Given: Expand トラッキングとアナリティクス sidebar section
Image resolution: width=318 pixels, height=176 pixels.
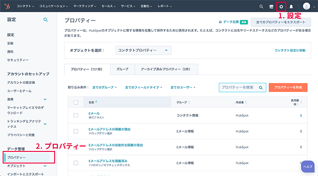Looking at the screenshot, I should (45, 124).
